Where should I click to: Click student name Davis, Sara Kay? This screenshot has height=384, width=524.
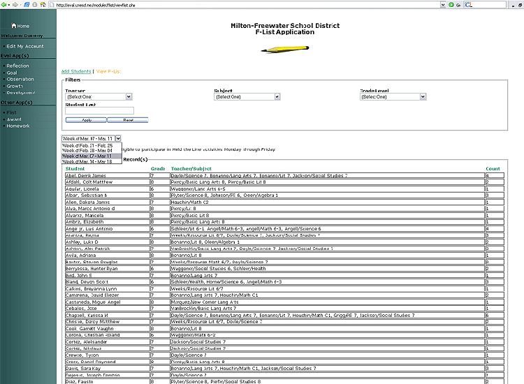pyautogui.click(x=83, y=369)
